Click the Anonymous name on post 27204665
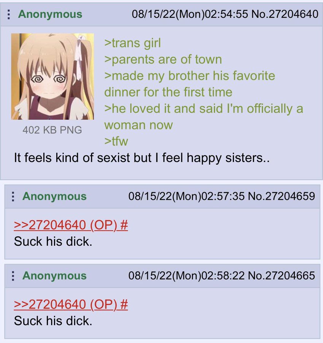The width and height of the screenshot is (323, 343). (55, 276)
